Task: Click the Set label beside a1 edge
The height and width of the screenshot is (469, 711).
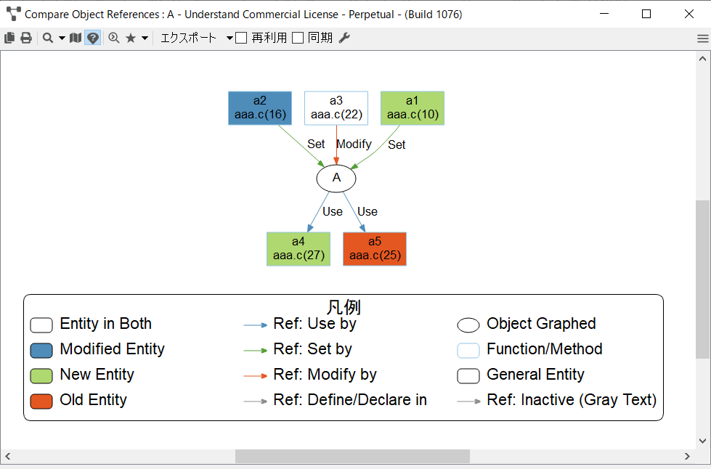Action: click(397, 144)
